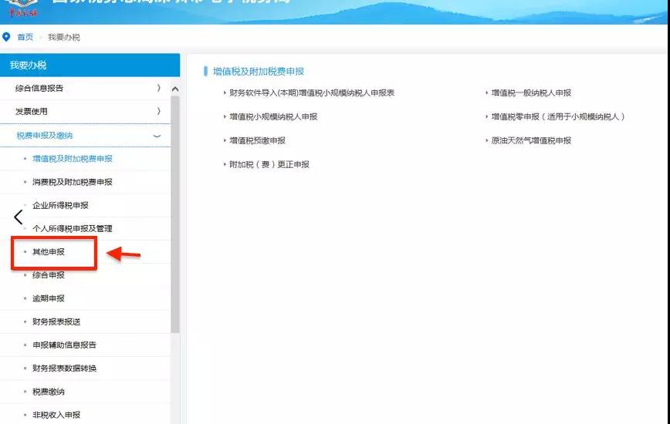Go to 首页 breadcrumb link
The height and width of the screenshot is (424, 670).
tap(25, 37)
